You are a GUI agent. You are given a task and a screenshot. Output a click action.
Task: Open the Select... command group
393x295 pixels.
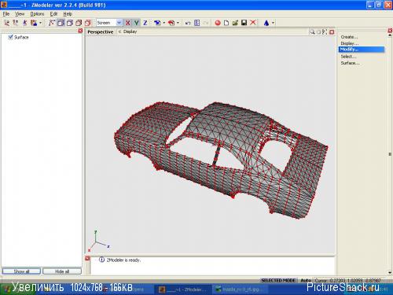click(x=348, y=57)
